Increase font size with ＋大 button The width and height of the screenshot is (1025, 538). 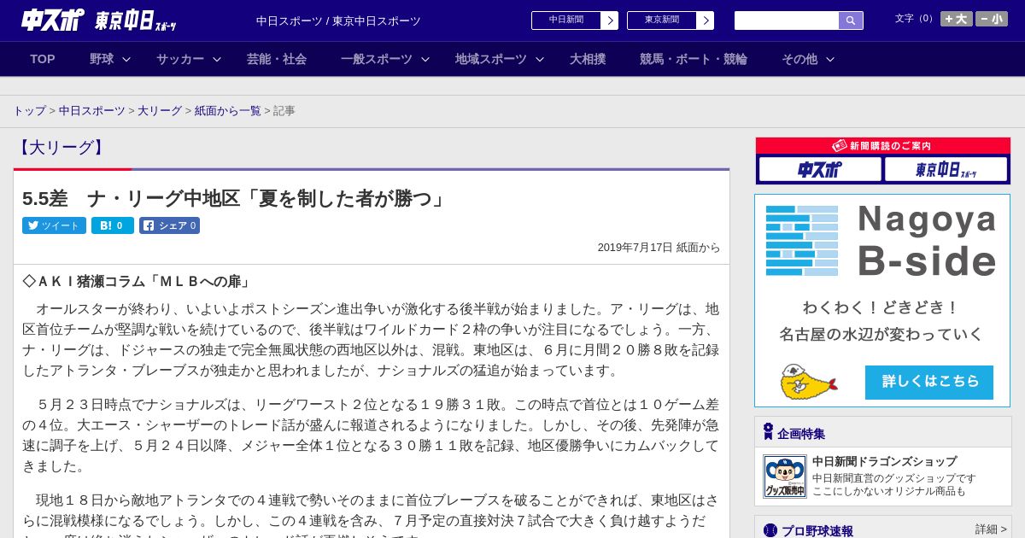tap(956, 19)
